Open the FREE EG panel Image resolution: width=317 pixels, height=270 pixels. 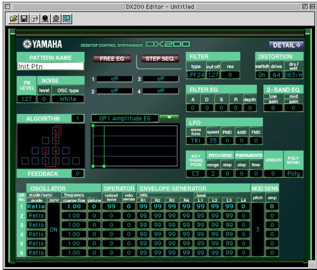[x=112, y=59]
